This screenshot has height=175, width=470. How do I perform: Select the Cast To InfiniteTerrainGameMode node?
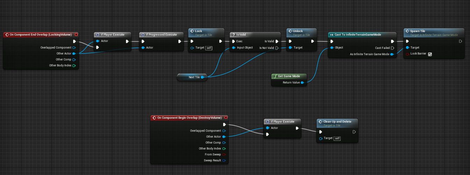click(x=362, y=35)
